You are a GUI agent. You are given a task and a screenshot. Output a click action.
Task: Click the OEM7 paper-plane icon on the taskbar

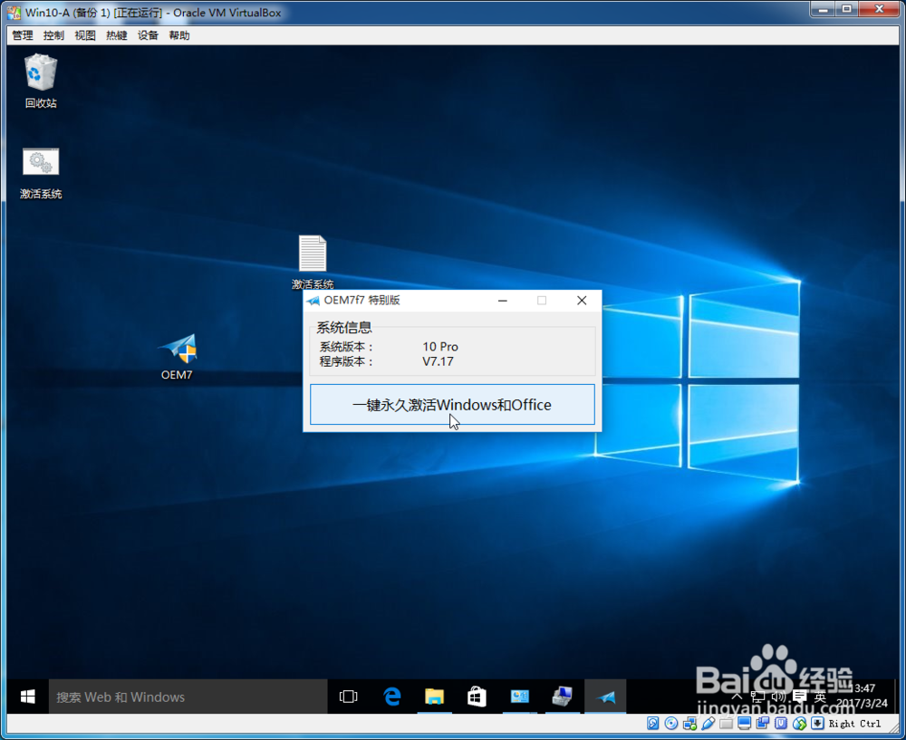click(x=604, y=696)
